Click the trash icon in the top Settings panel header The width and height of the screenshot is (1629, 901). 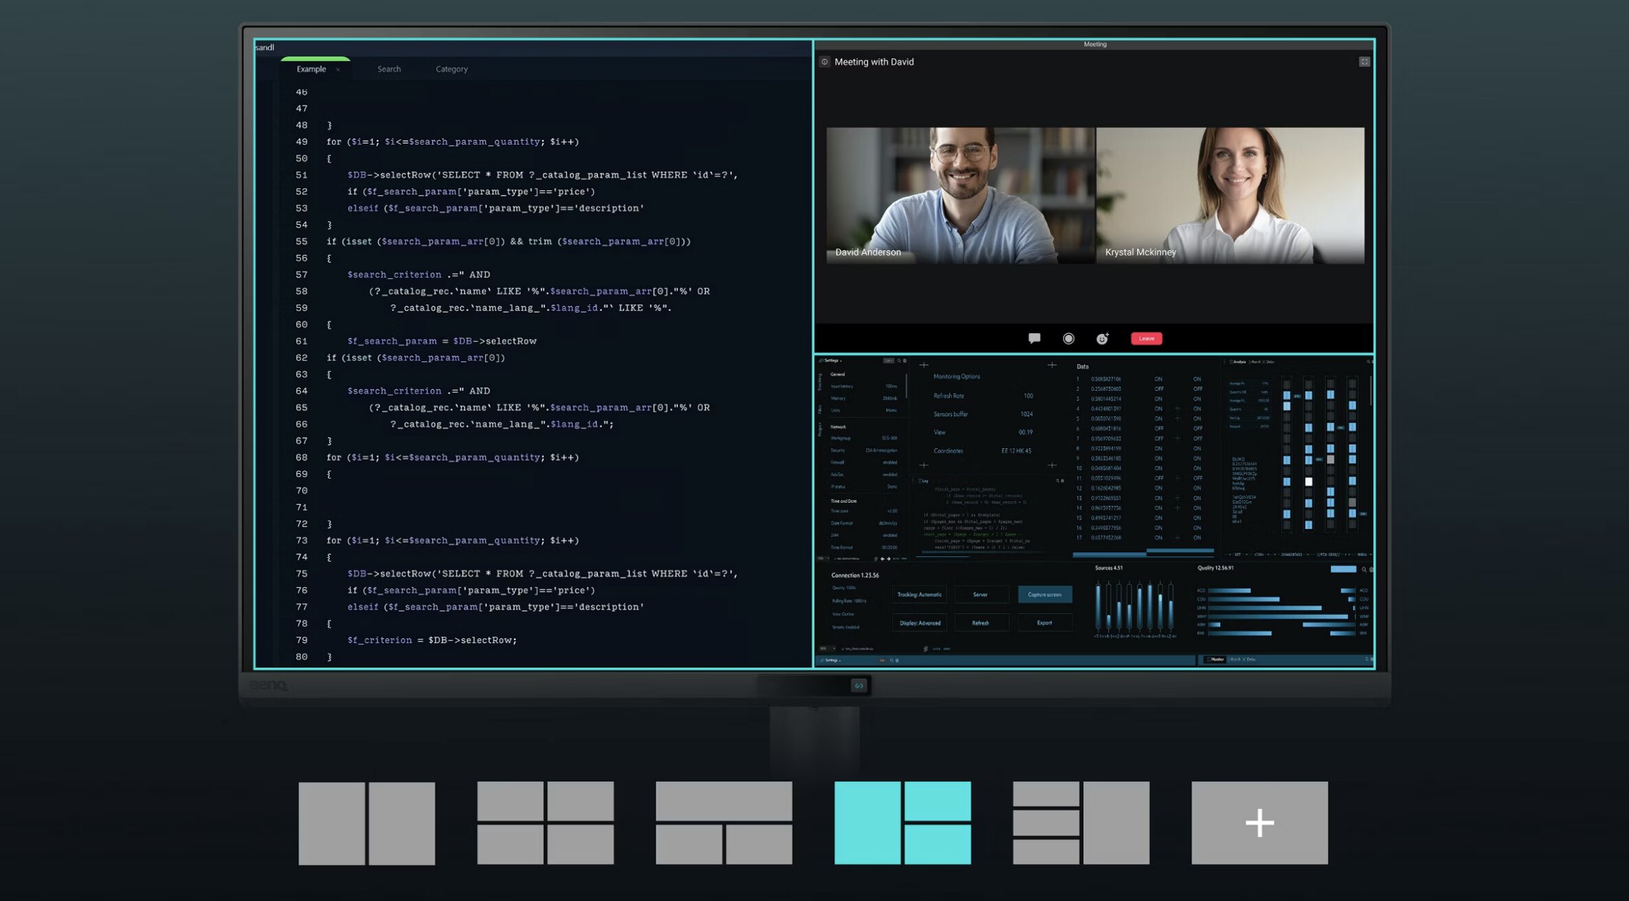click(x=905, y=361)
